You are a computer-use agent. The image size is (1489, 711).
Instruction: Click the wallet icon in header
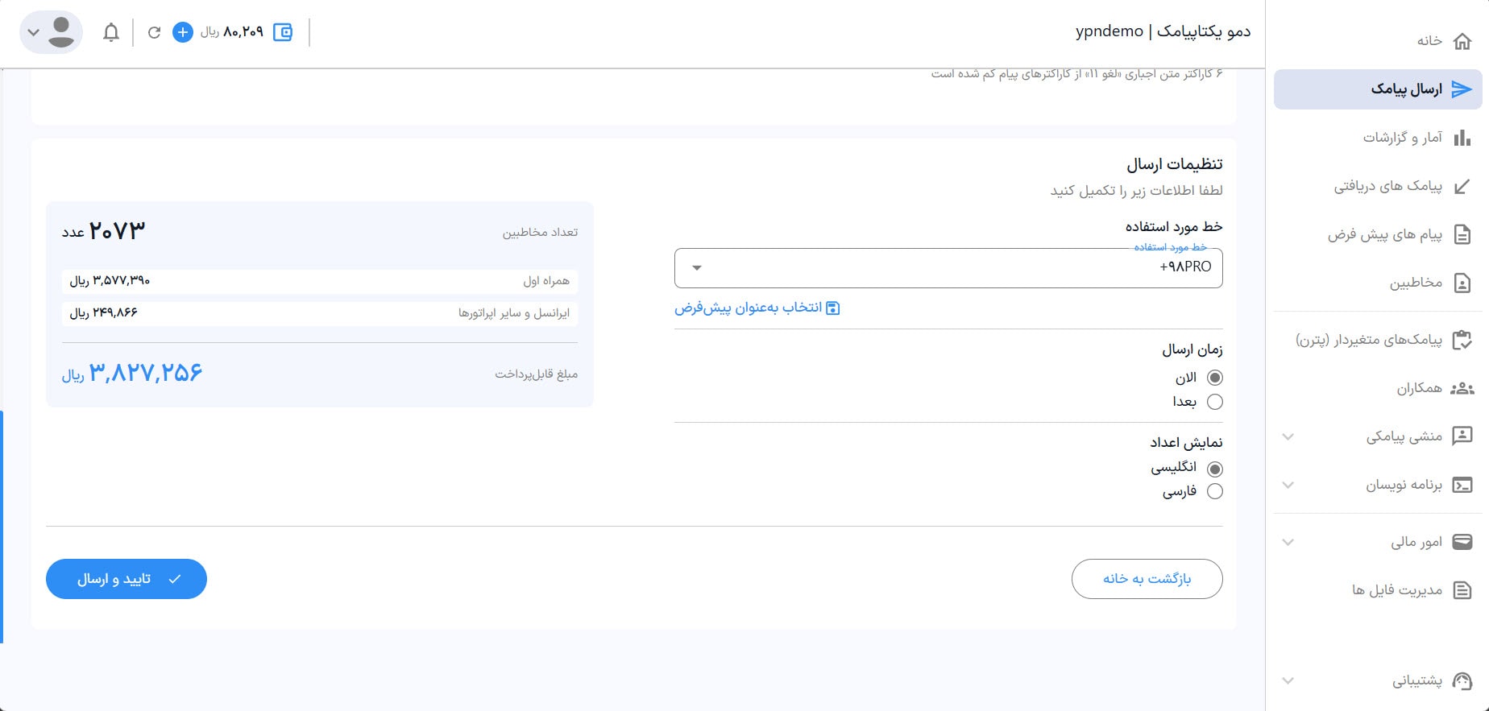tap(283, 32)
